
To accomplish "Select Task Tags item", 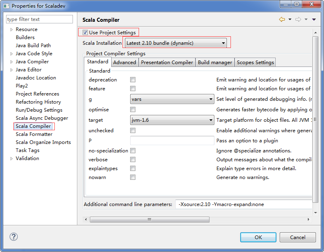I will 27,150.
